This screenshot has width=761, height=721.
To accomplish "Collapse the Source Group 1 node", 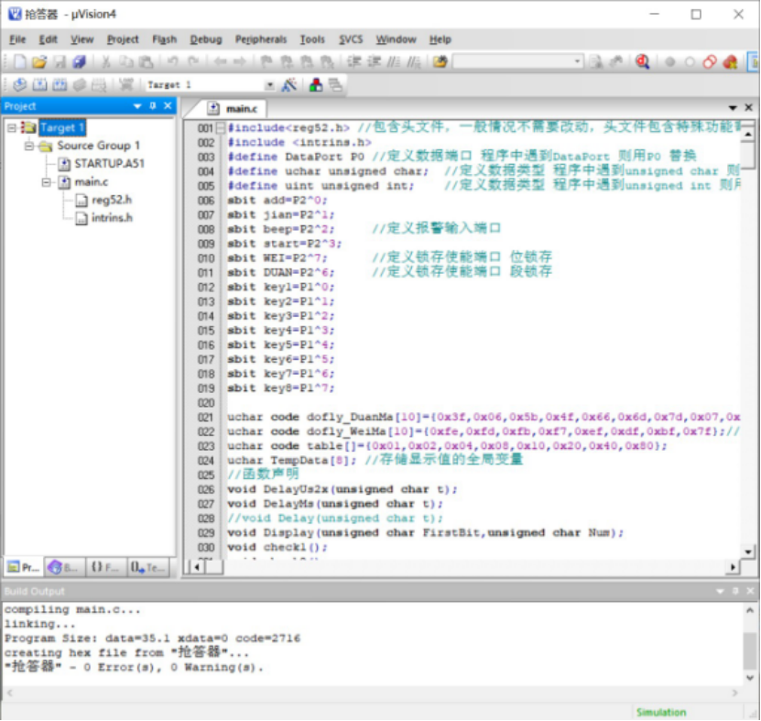I will tap(29, 146).
